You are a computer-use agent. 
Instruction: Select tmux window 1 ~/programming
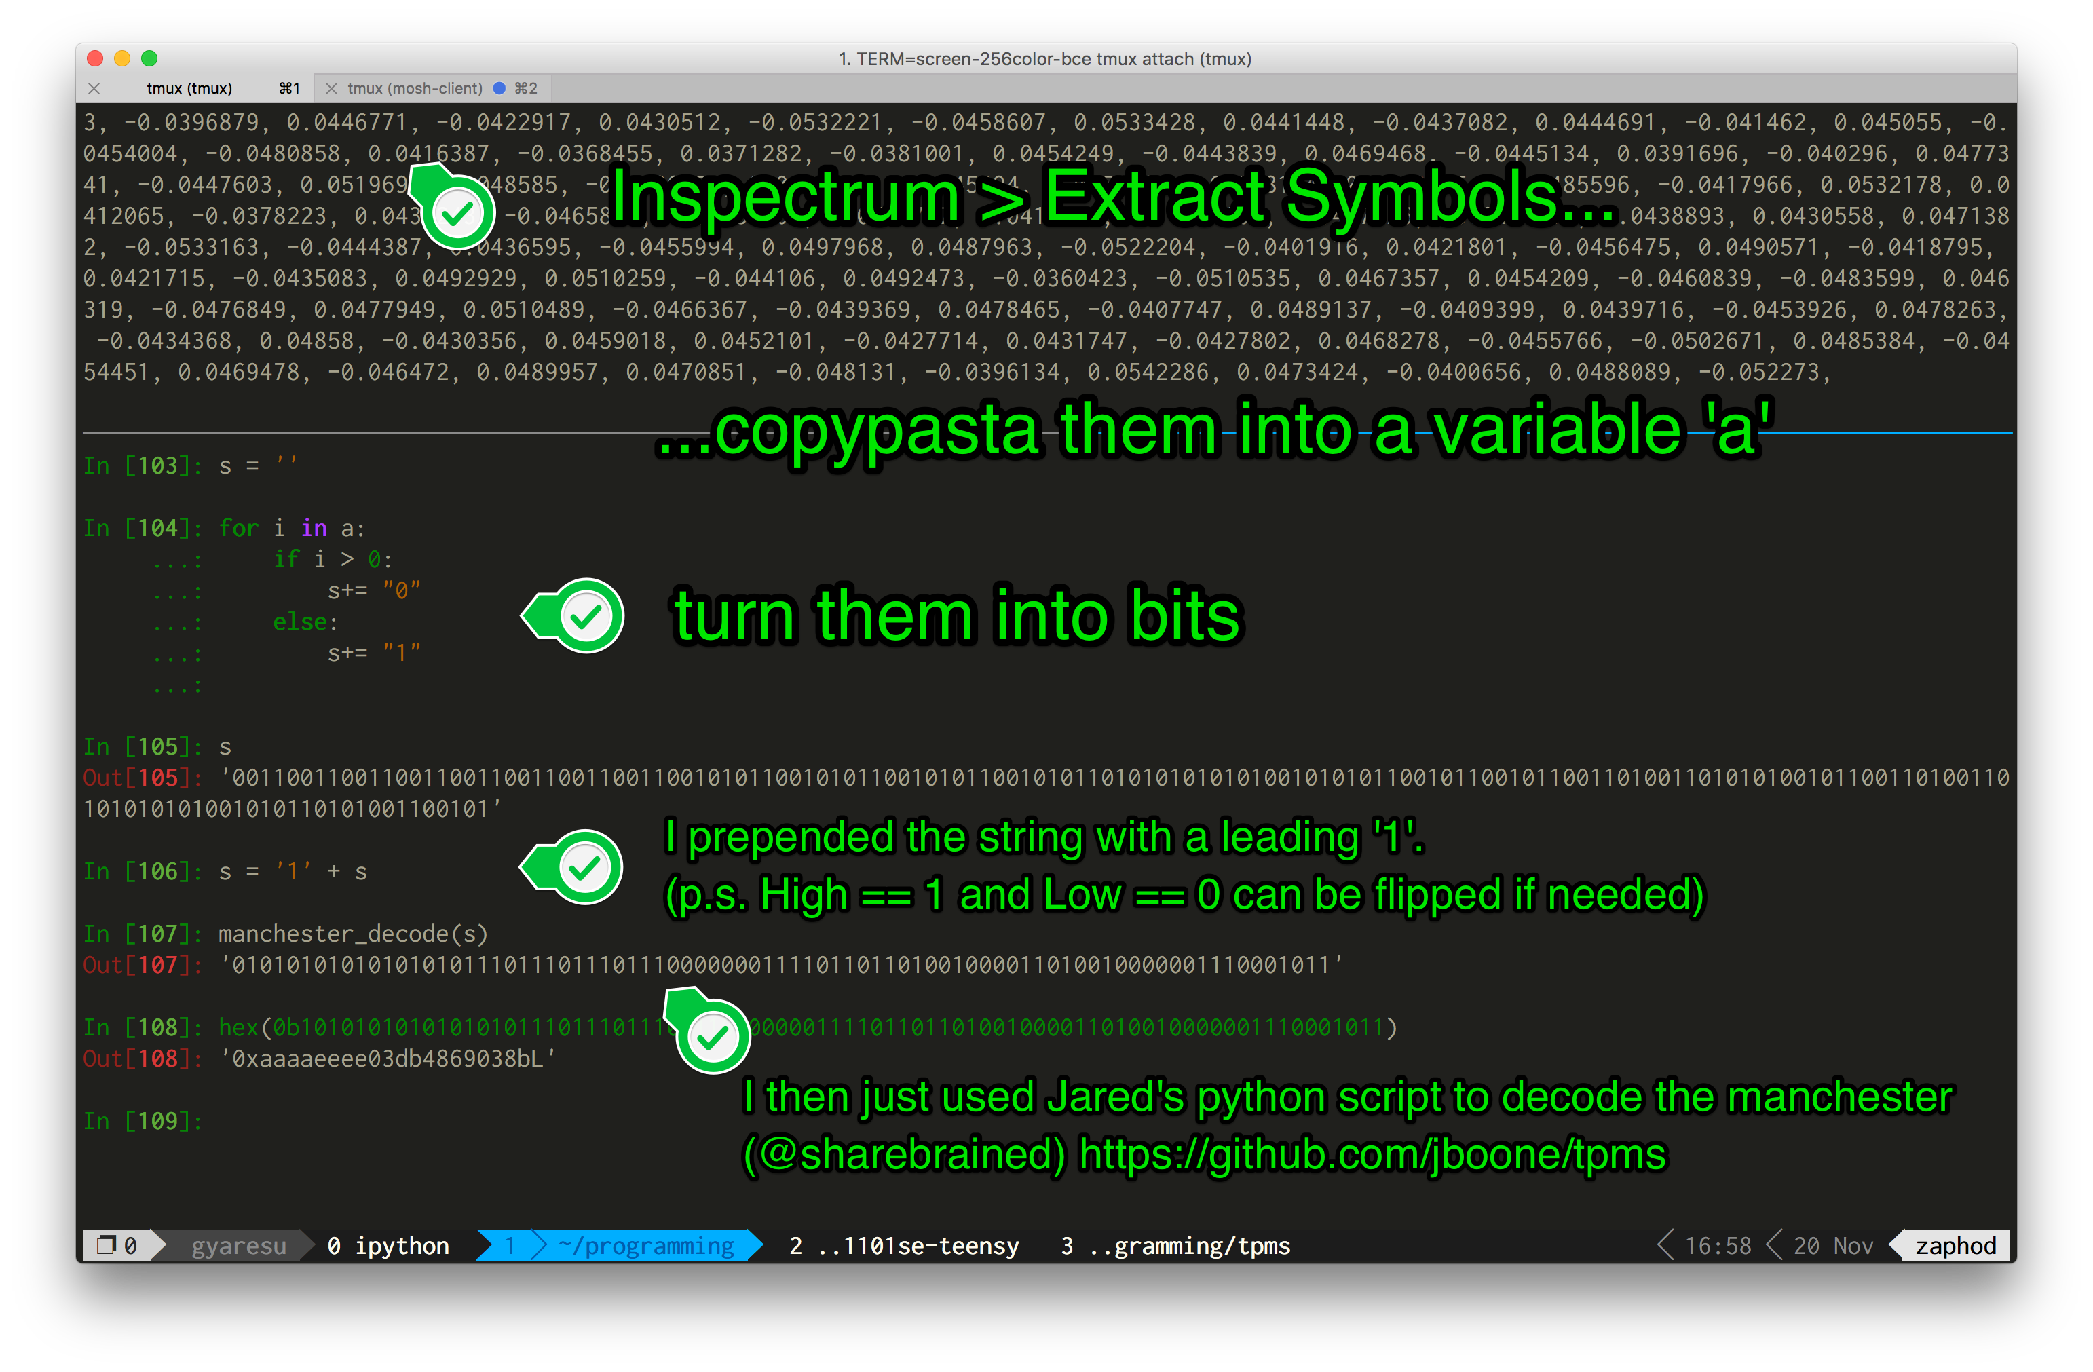pos(645,1245)
